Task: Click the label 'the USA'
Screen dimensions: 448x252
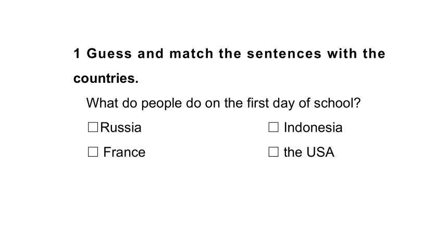Action: click(x=309, y=152)
